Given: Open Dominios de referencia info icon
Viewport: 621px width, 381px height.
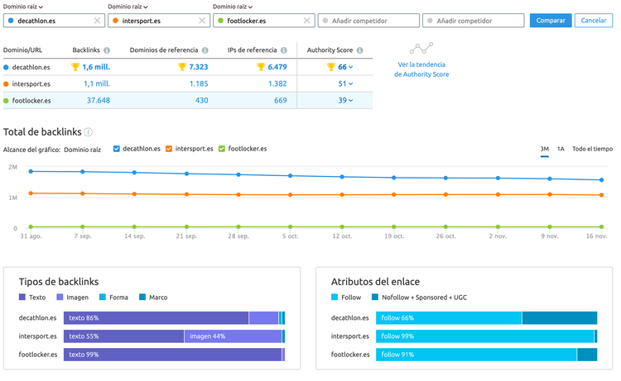Looking at the screenshot, I should coord(205,50).
